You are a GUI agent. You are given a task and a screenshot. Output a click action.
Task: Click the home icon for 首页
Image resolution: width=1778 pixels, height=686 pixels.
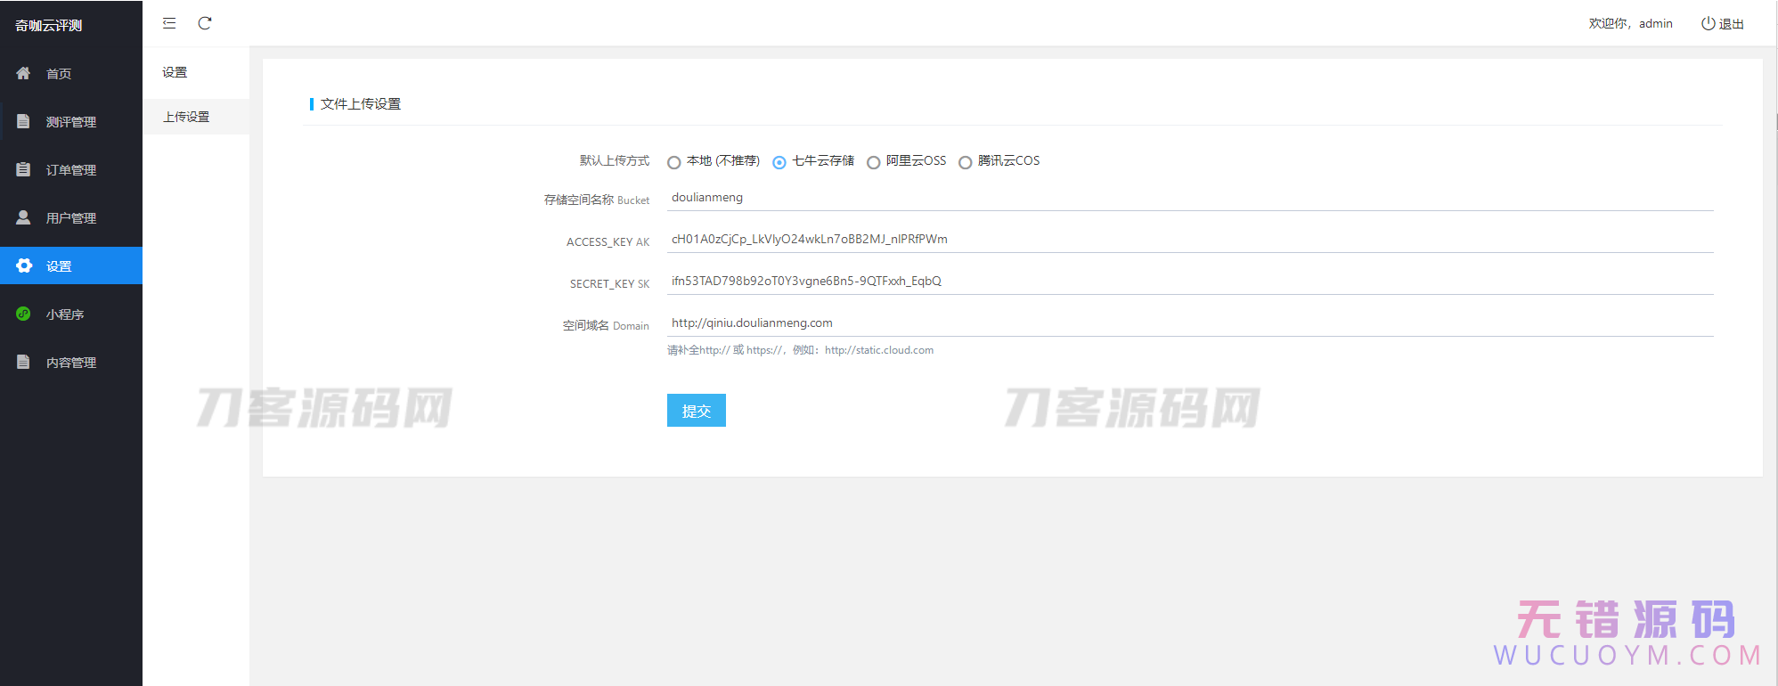pyautogui.click(x=23, y=73)
